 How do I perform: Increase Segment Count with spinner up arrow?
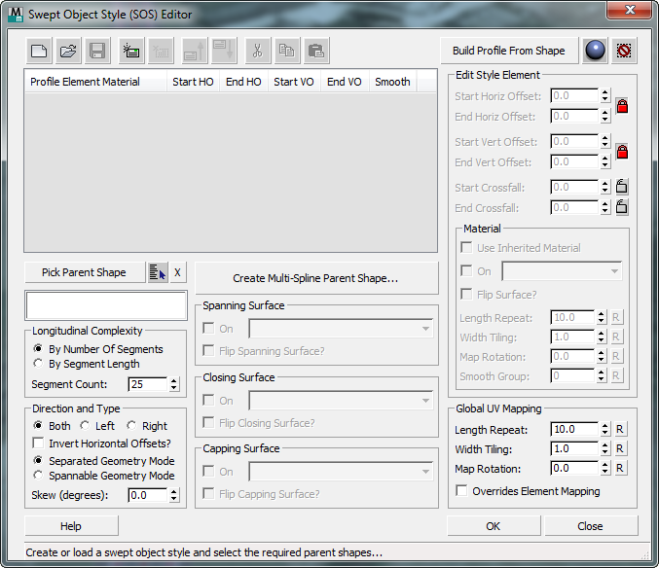click(173, 380)
